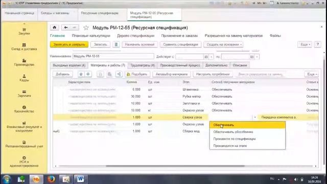The height and width of the screenshot is (184, 327).
Task: Click the Подобрать button
Action: click(137, 74)
